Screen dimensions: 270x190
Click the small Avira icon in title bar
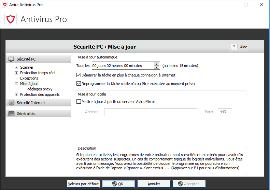click(x=5, y=5)
